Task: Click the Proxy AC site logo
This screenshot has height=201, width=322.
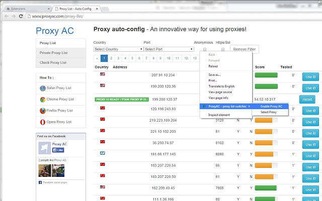Action: [55, 31]
